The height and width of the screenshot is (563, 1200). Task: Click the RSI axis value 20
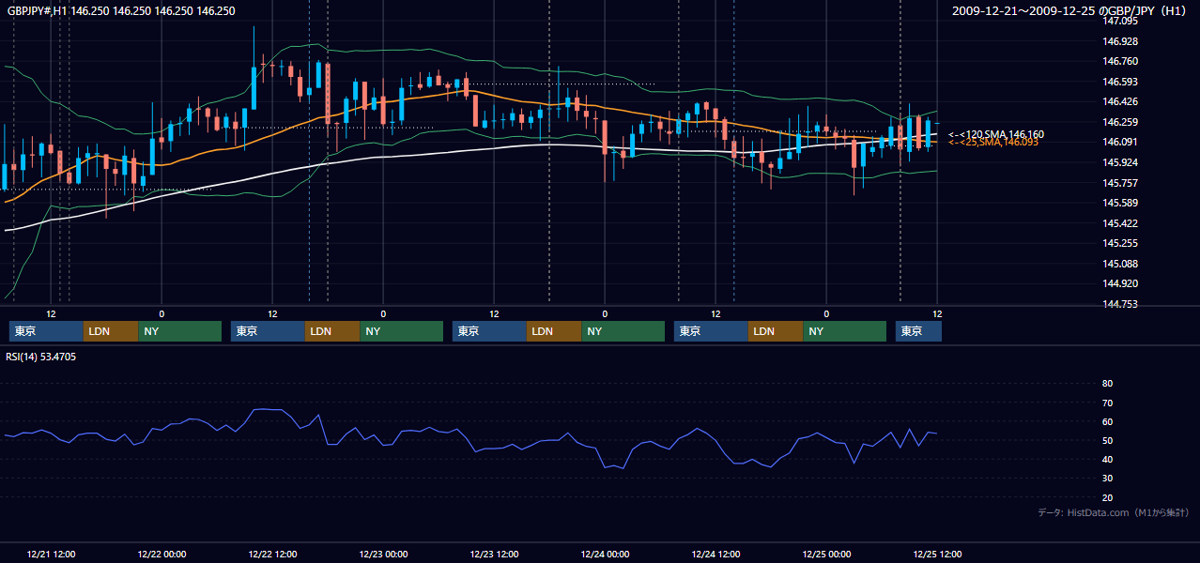click(x=1107, y=497)
